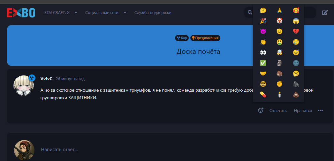This screenshot has height=161, width=334.
Task: React with the raised fist emoji
Action: click(279, 84)
